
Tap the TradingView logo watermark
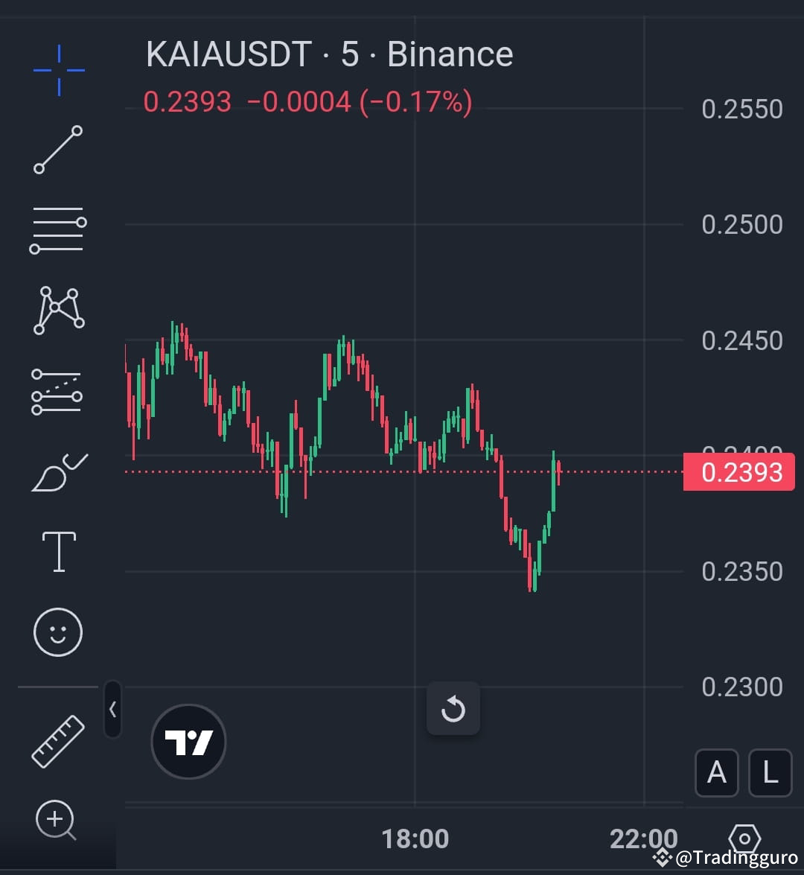[188, 740]
